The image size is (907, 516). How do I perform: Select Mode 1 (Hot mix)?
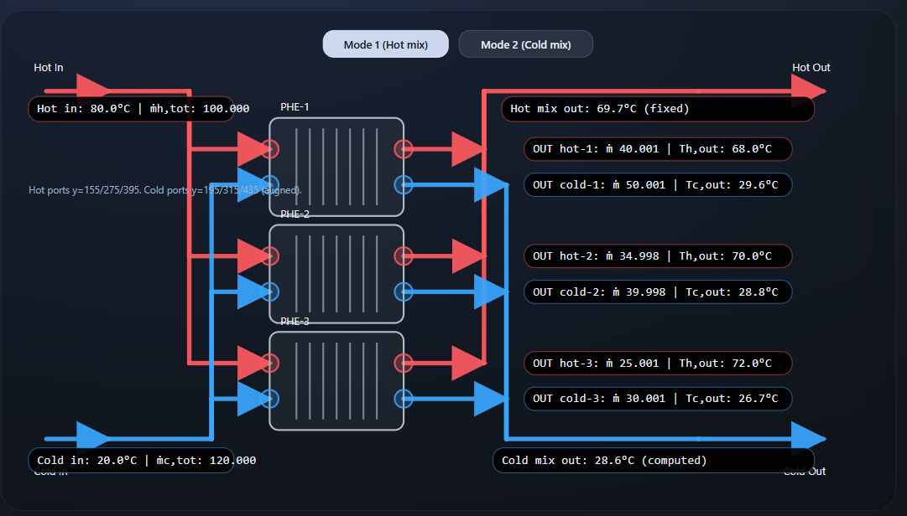385,44
